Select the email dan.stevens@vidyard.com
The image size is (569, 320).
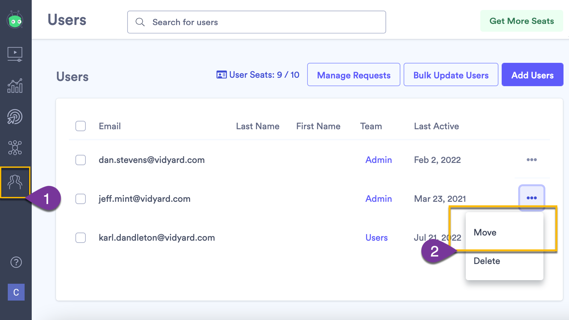pyautogui.click(x=151, y=160)
